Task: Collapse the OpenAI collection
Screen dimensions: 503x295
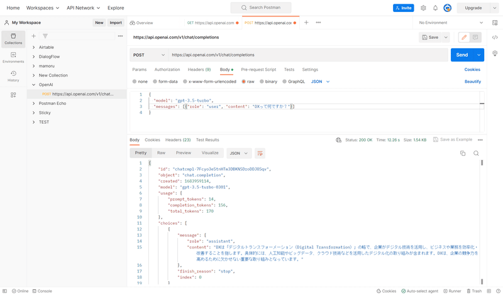Action: pyautogui.click(x=34, y=85)
